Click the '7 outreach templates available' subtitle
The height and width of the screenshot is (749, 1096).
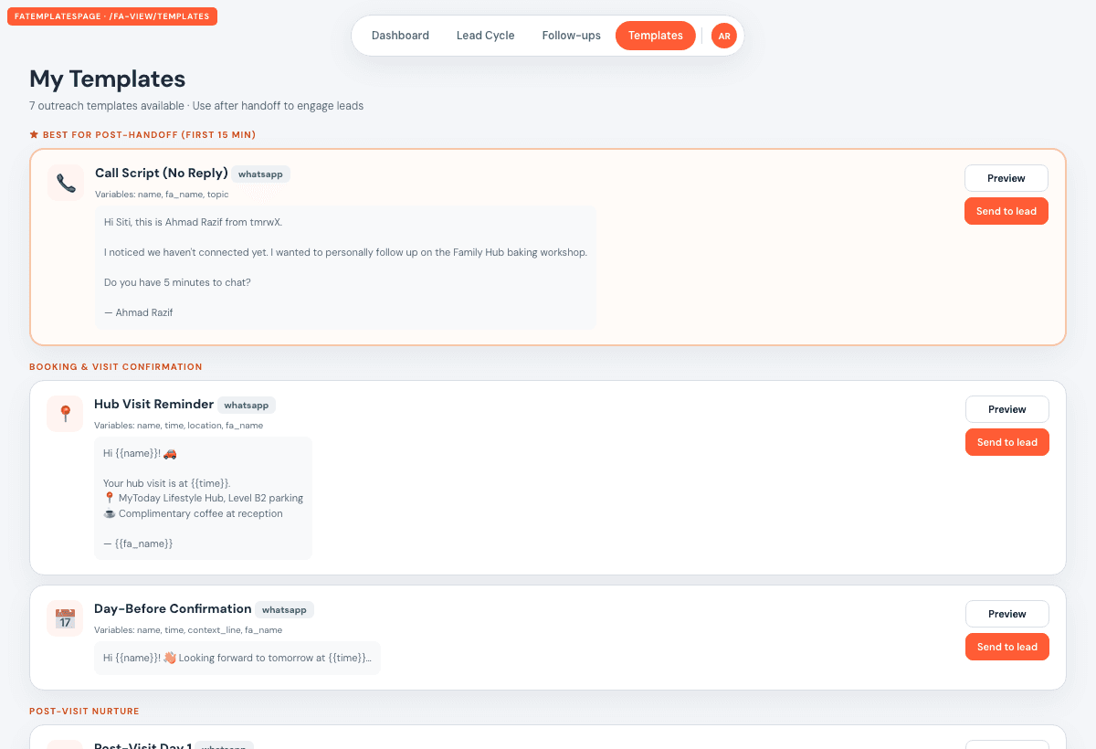(196, 106)
